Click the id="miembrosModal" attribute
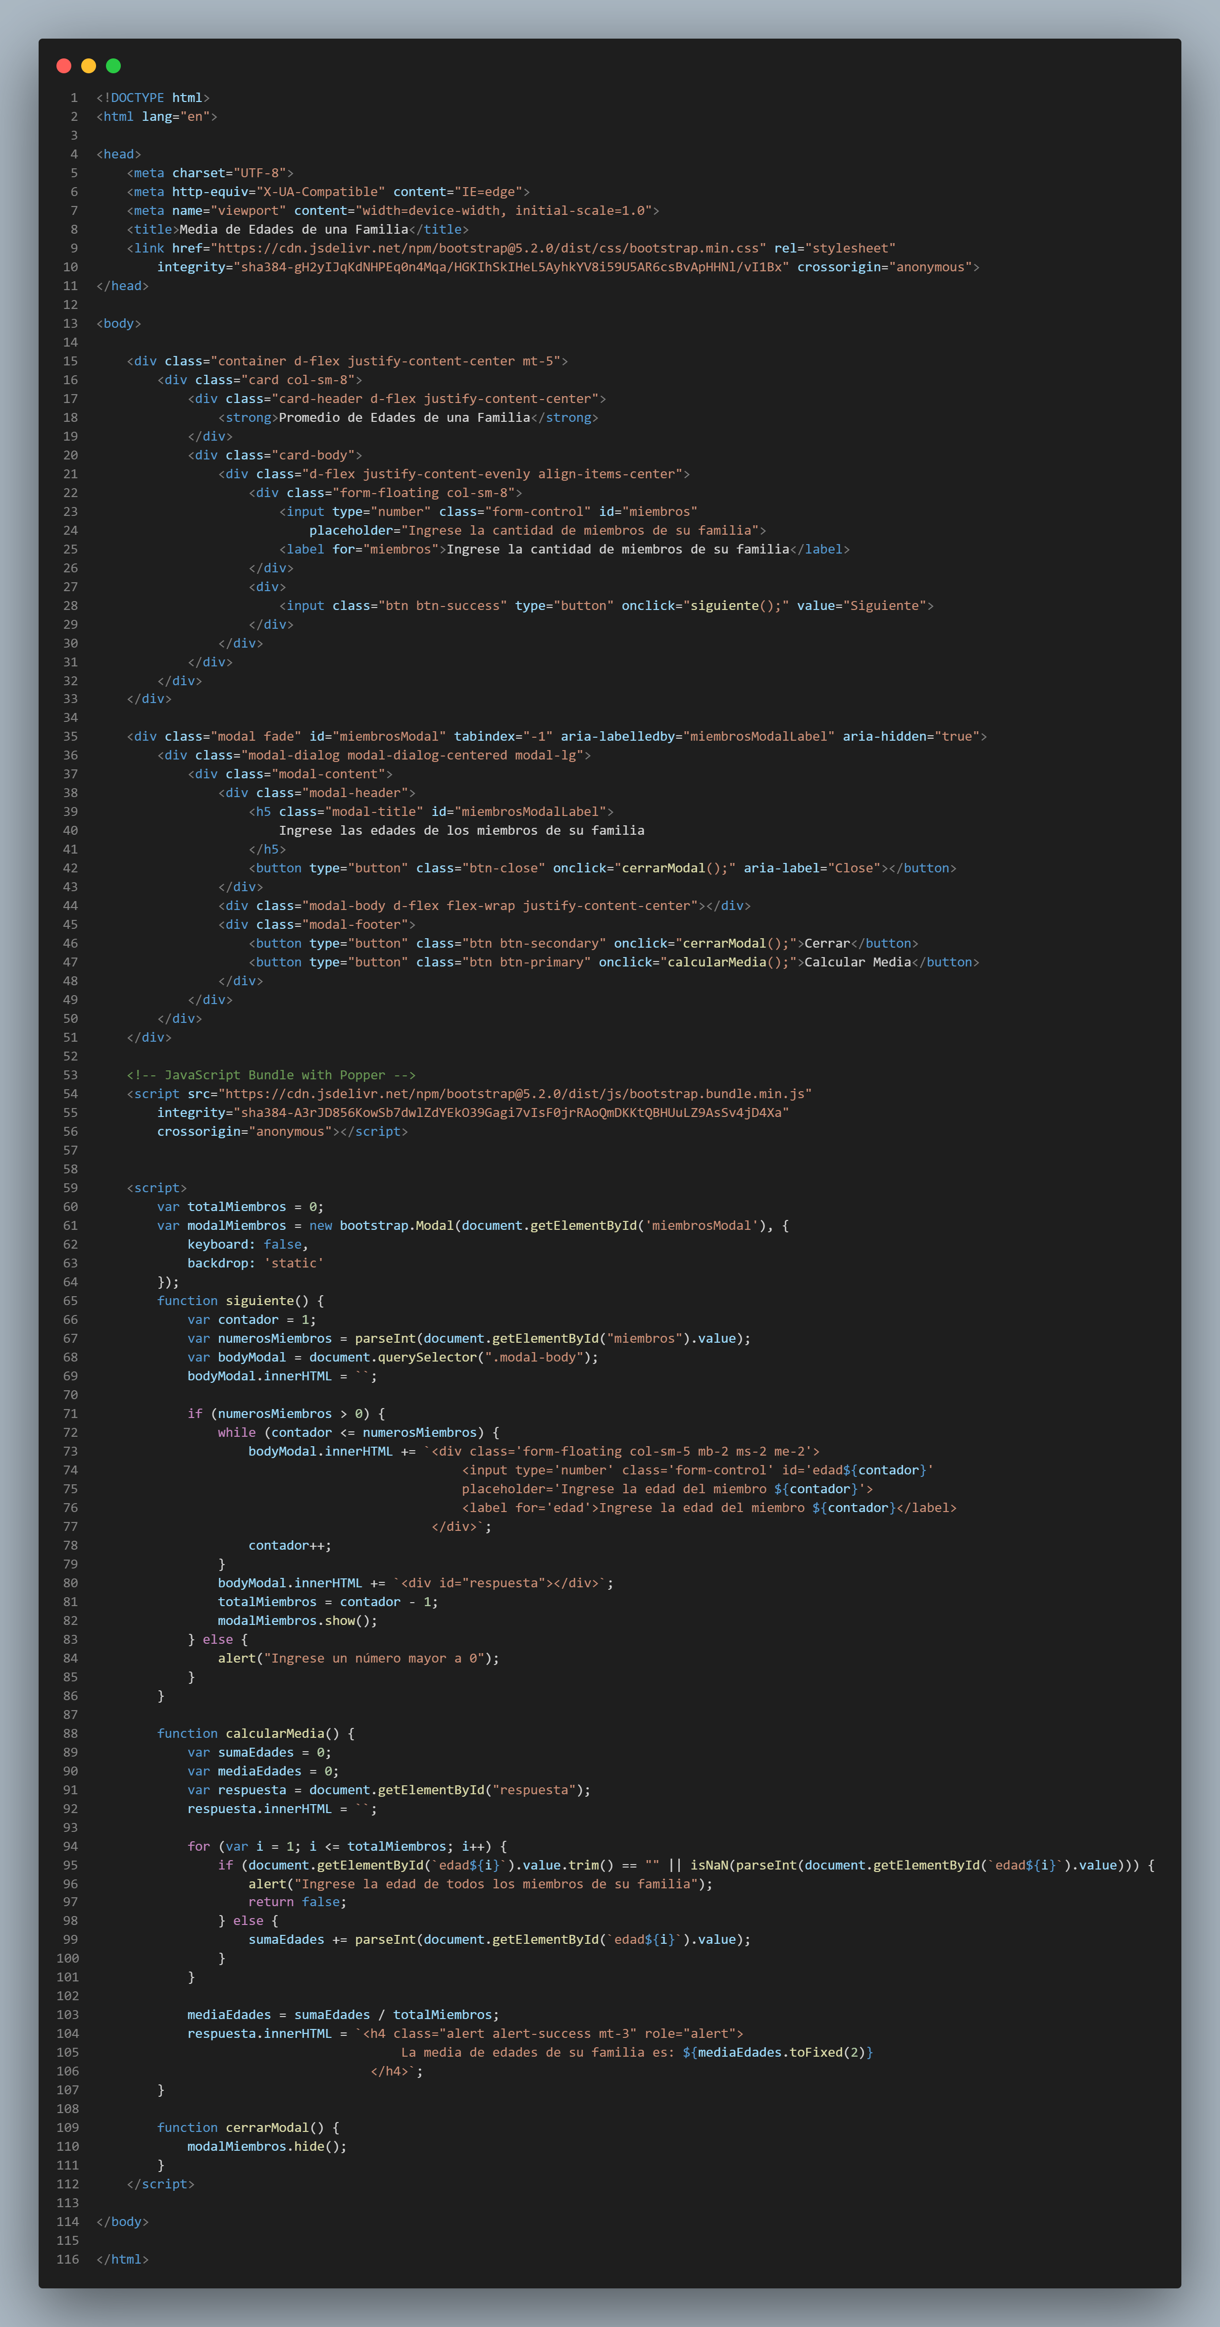 click(x=378, y=736)
